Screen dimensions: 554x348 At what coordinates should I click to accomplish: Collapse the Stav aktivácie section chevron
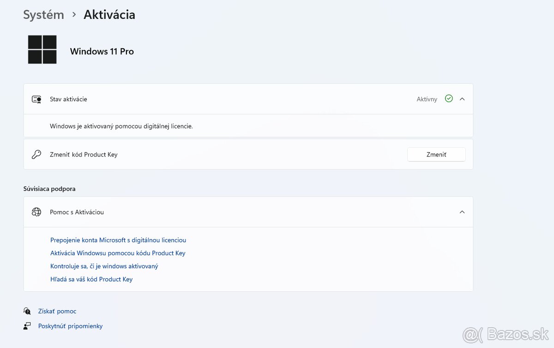click(462, 99)
